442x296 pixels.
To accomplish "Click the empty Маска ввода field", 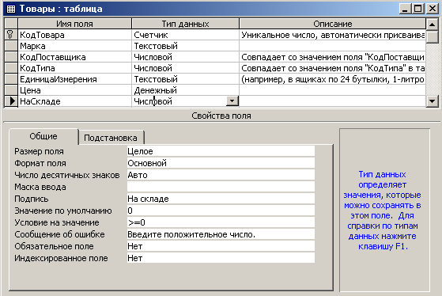I will [221, 187].
